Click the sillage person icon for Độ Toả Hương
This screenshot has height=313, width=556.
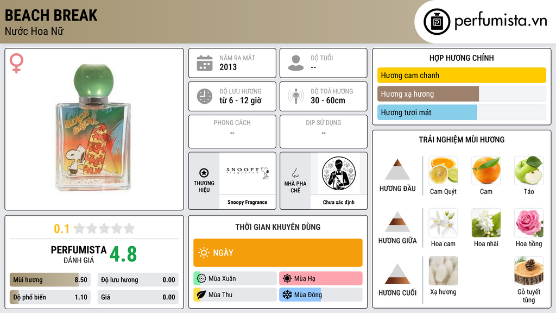pyautogui.click(x=296, y=96)
